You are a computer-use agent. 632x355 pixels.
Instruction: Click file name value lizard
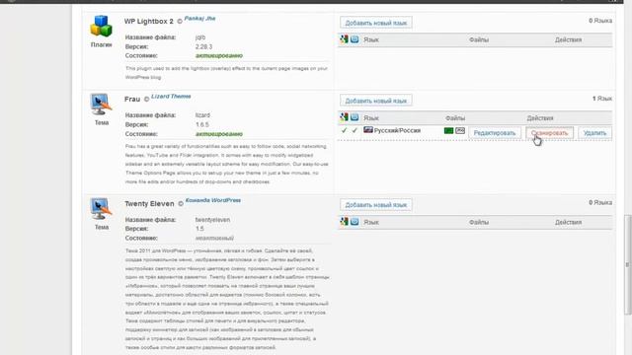[202, 115]
